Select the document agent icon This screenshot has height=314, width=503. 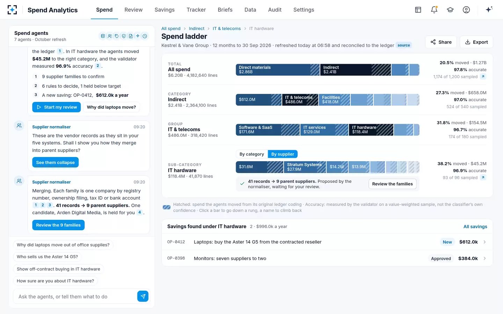131,36
